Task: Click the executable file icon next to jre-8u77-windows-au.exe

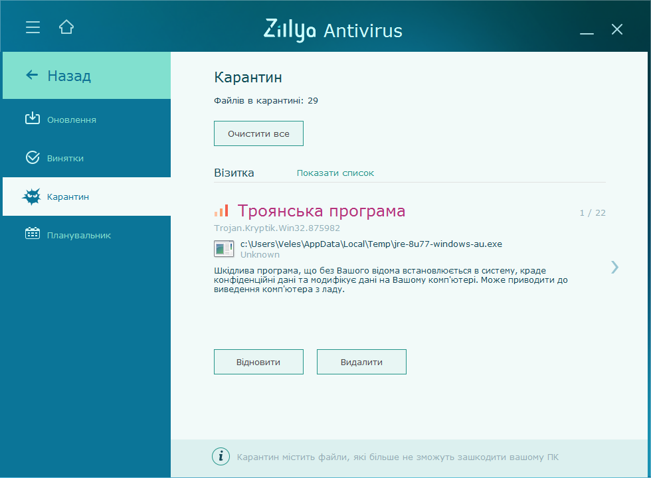Action: [x=224, y=248]
